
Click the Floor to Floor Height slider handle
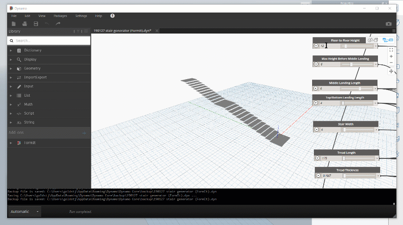(x=346, y=46)
